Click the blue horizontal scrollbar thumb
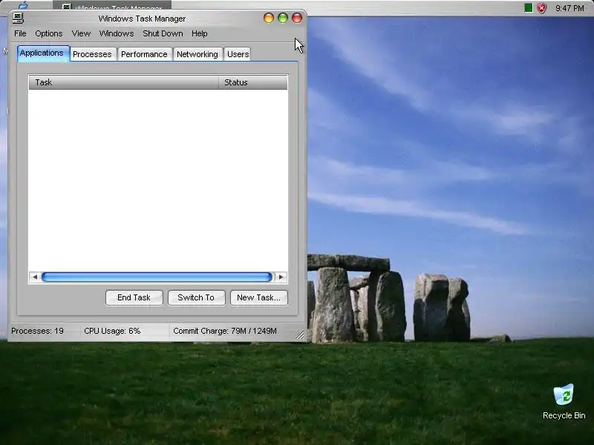 tap(157, 277)
